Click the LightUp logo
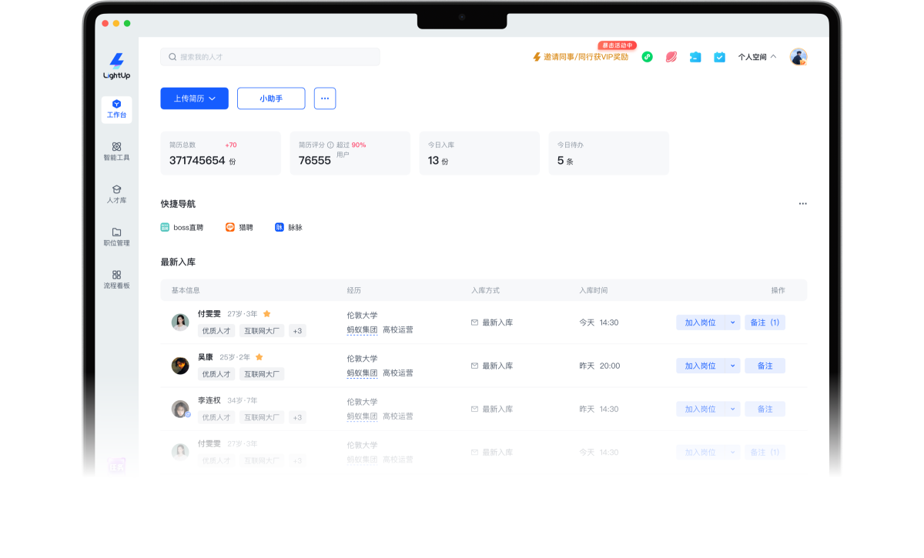This screenshot has height=558, width=924. click(x=116, y=65)
